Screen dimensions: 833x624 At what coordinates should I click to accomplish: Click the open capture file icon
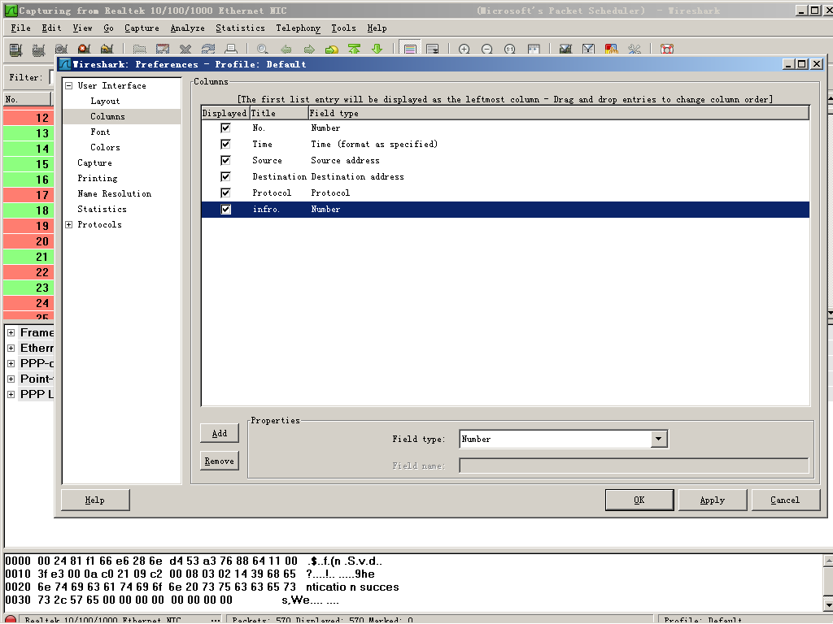tap(139, 50)
